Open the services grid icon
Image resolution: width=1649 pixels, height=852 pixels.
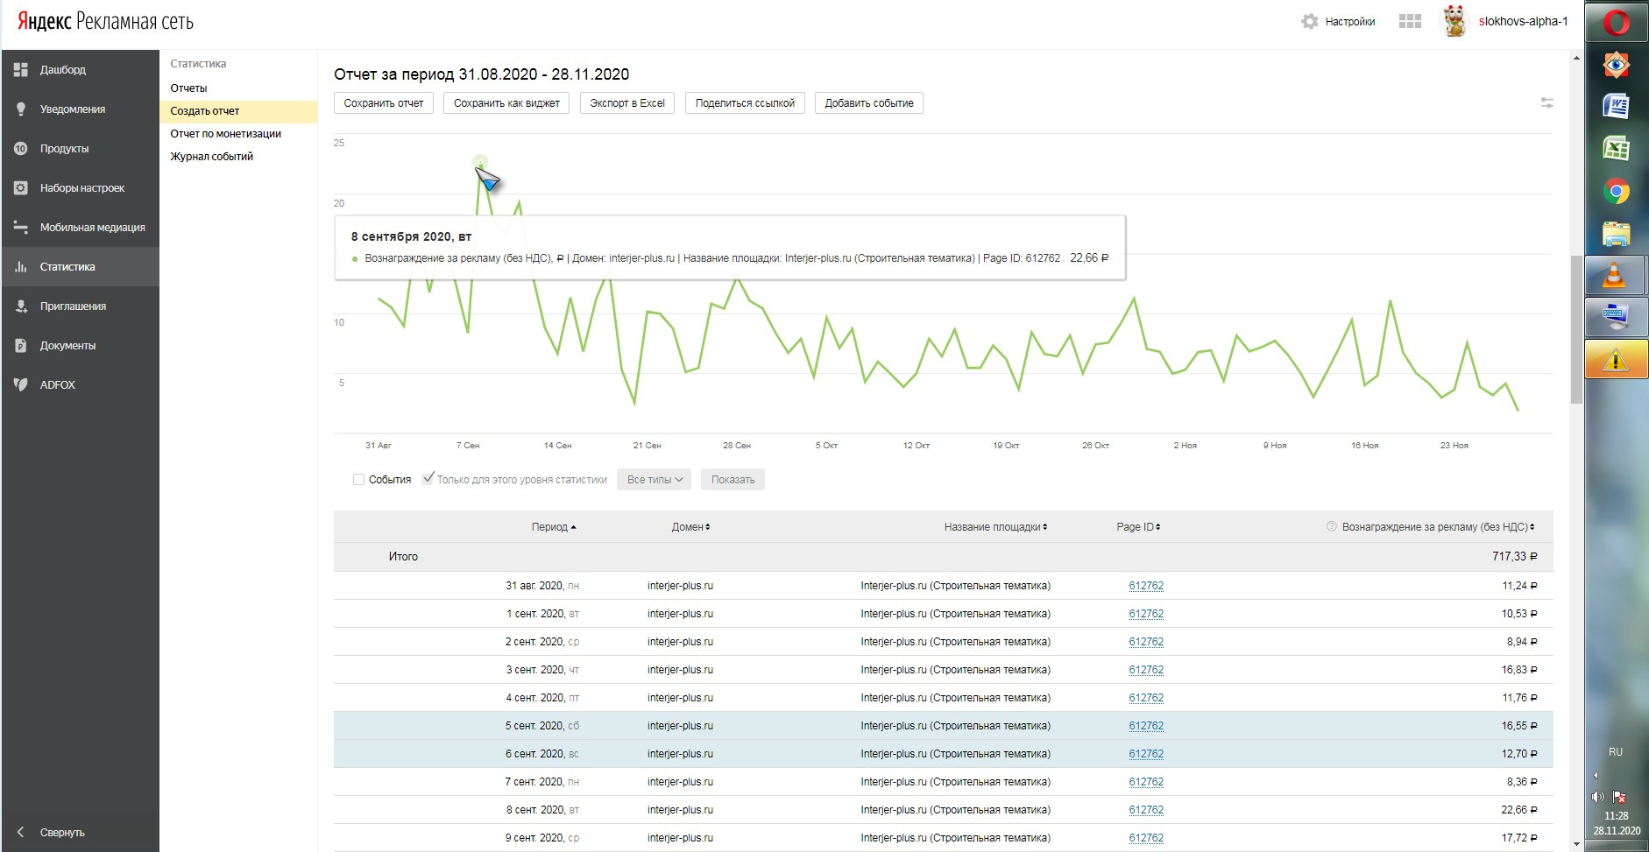1410,22
